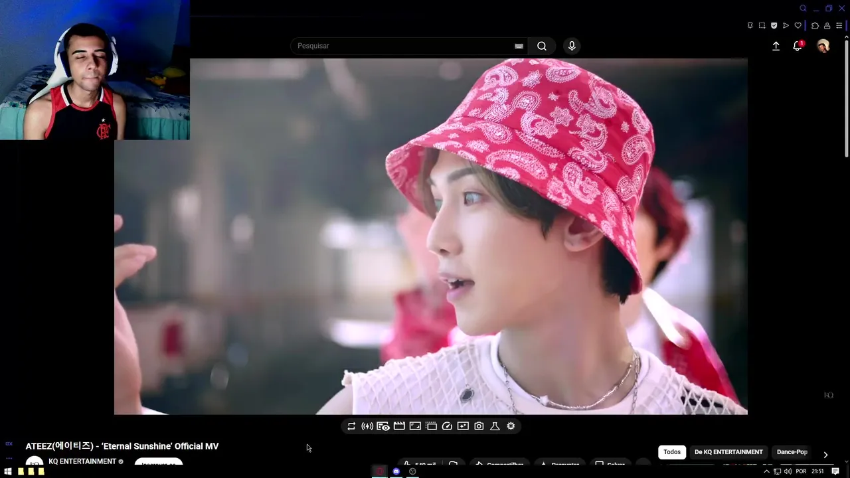Click the 21:51 taskbar clock
The image size is (850, 478).
tap(817, 471)
